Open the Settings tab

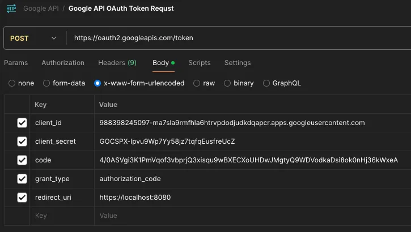click(x=238, y=63)
